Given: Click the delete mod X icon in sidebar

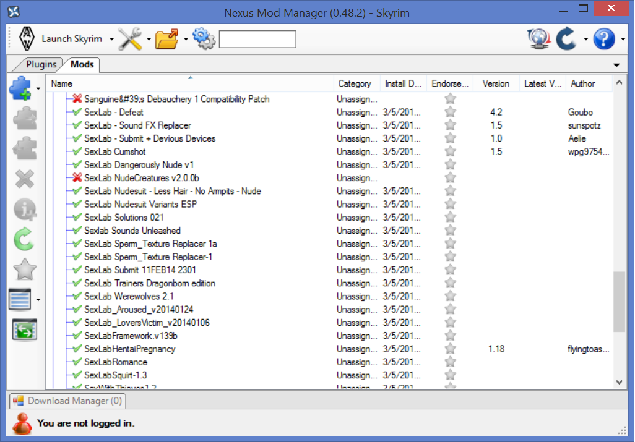Looking at the screenshot, I should [x=25, y=179].
